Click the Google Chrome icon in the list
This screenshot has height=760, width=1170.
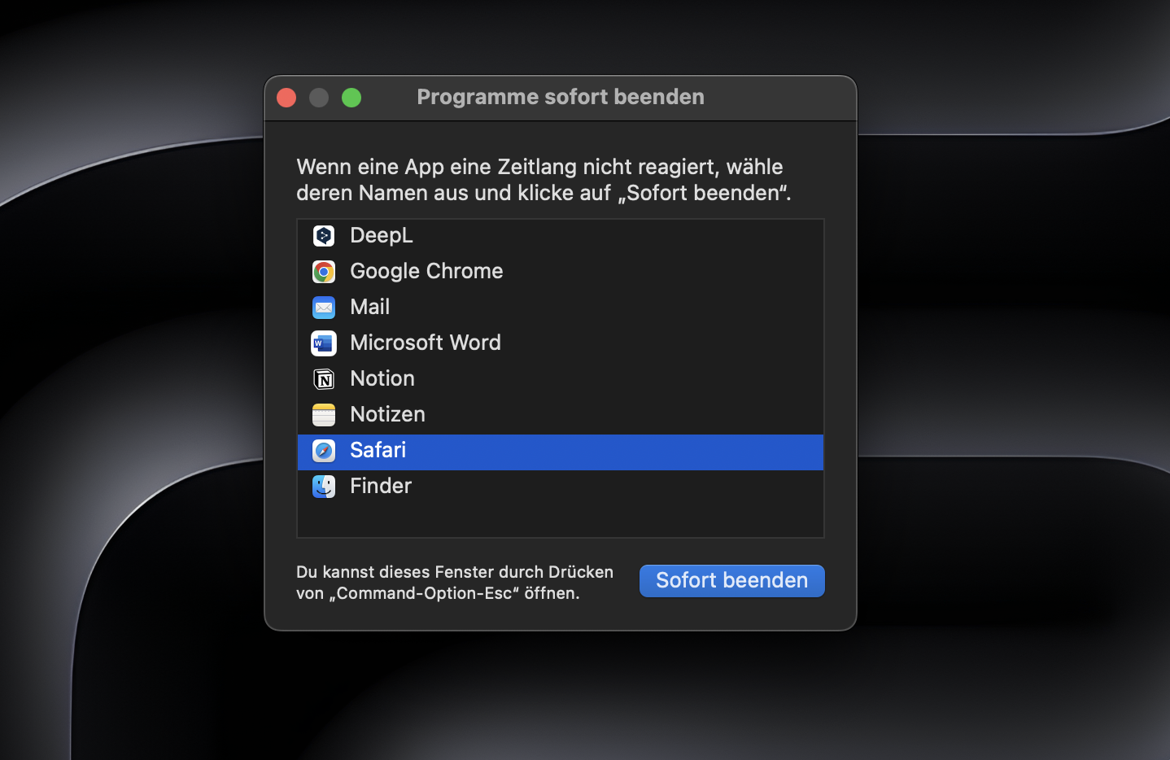[x=324, y=272]
